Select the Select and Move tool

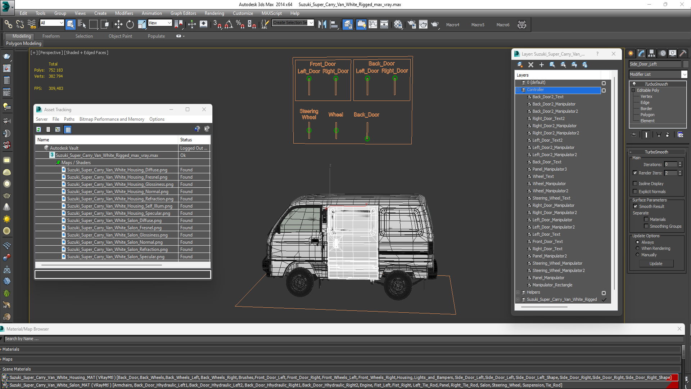[x=118, y=24]
